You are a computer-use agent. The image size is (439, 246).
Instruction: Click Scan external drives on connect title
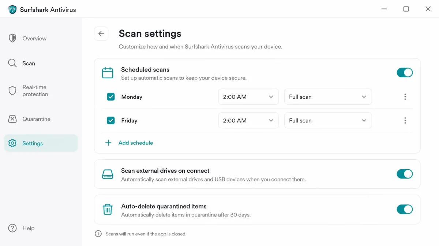click(165, 171)
